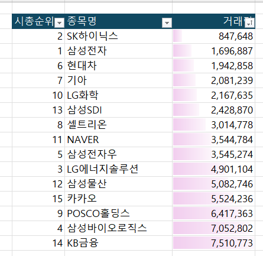Select the NAVER cell
The image size is (263, 256).
118,140
